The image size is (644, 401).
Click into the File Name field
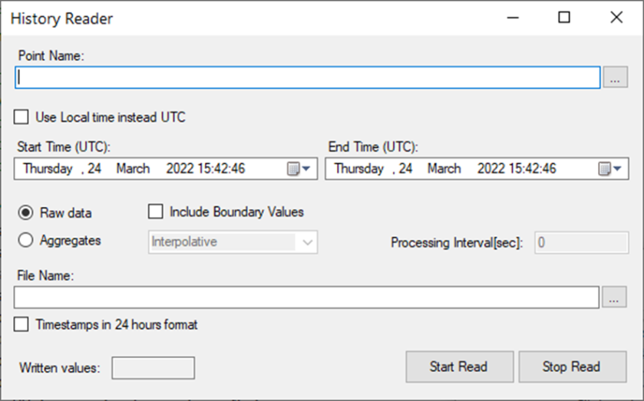[x=305, y=297]
